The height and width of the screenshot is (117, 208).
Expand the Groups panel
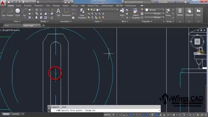pos(170,21)
